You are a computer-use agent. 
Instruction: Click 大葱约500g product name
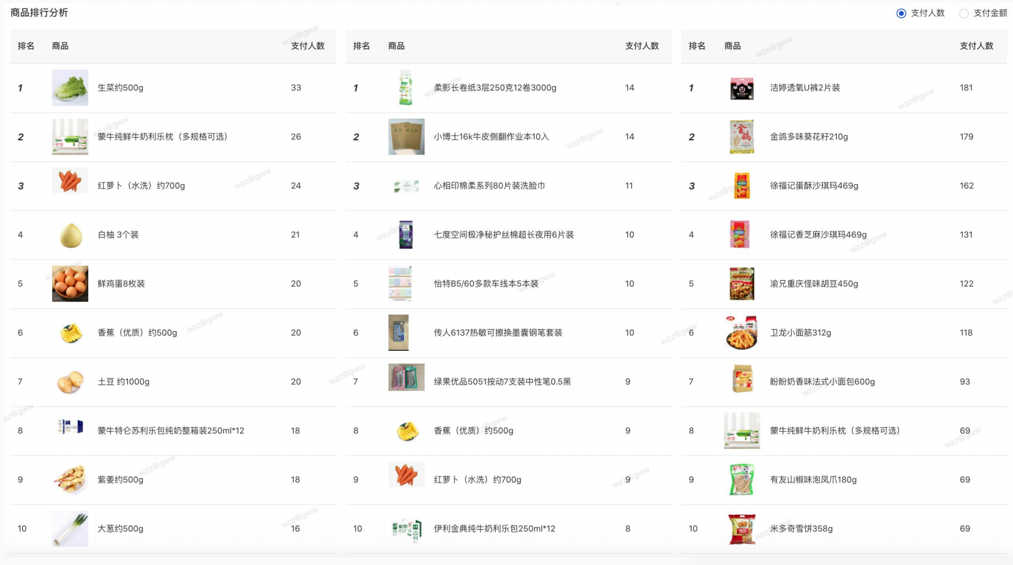point(121,528)
